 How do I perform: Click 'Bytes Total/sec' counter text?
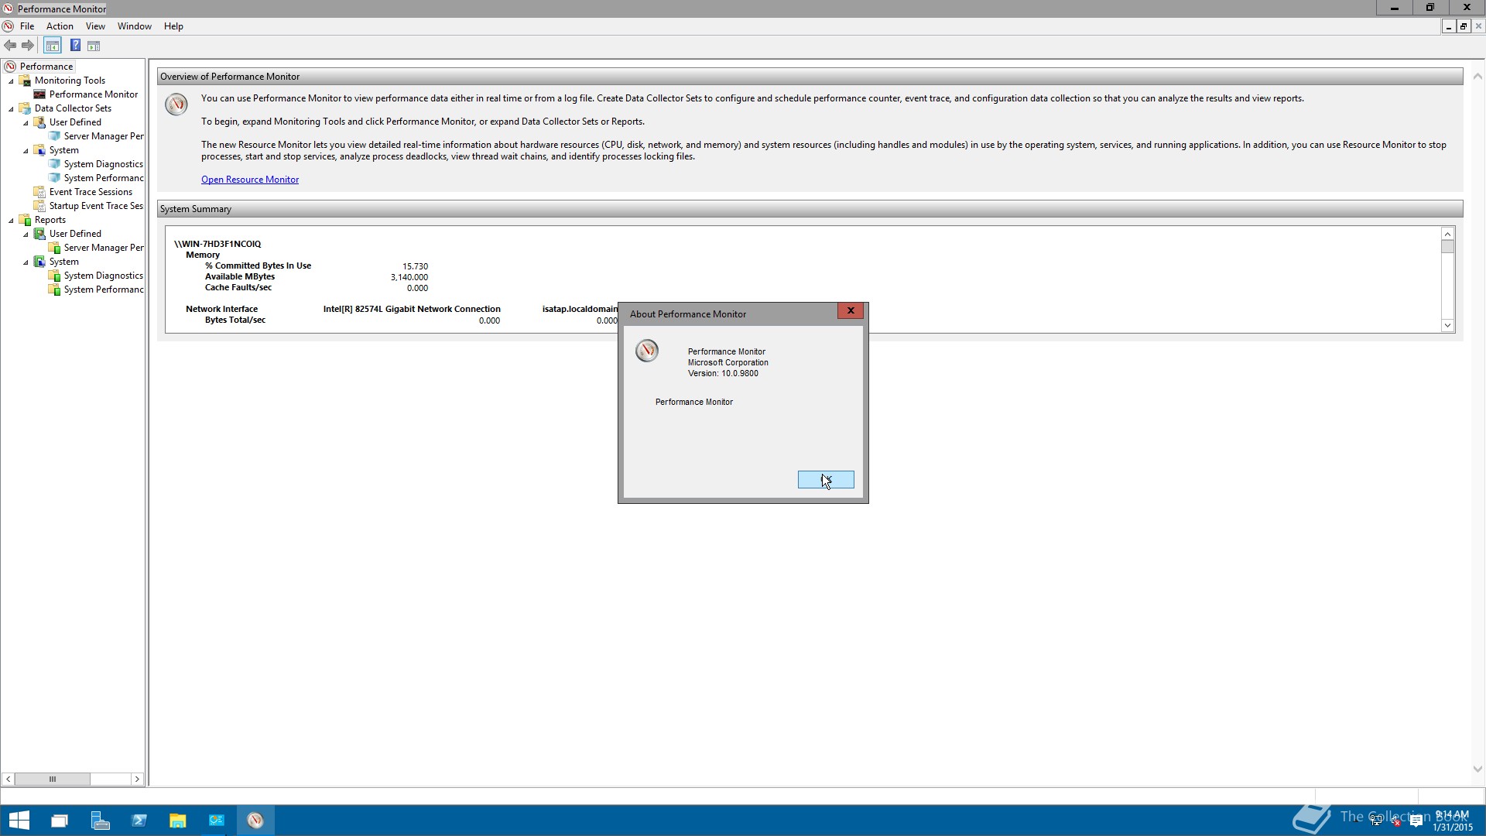click(235, 320)
